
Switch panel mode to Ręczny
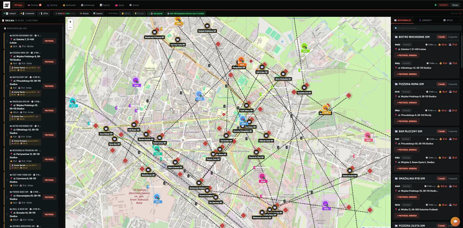[x=126, y=14]
